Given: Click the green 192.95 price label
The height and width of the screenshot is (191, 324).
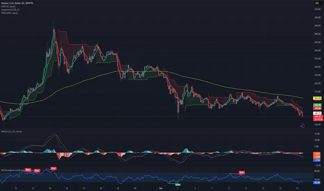Looking at the screenshot, I should point(317,105).
